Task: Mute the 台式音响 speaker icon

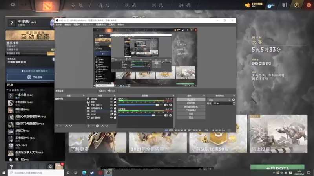Action: (x=165, y=115)
